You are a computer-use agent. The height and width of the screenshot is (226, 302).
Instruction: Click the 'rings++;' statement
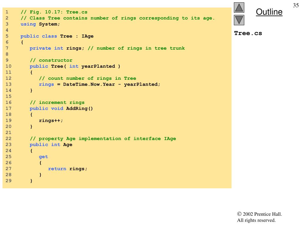tap(51, 120)
